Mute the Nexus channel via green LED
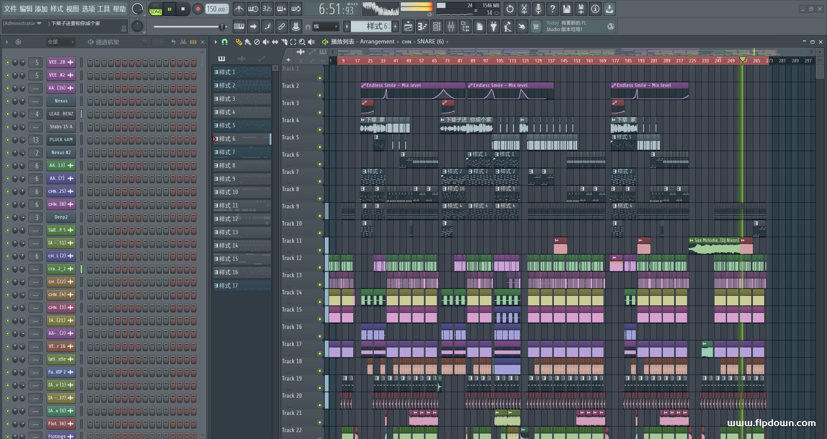The width and height of the screenshot is (827, 439). 7,101
